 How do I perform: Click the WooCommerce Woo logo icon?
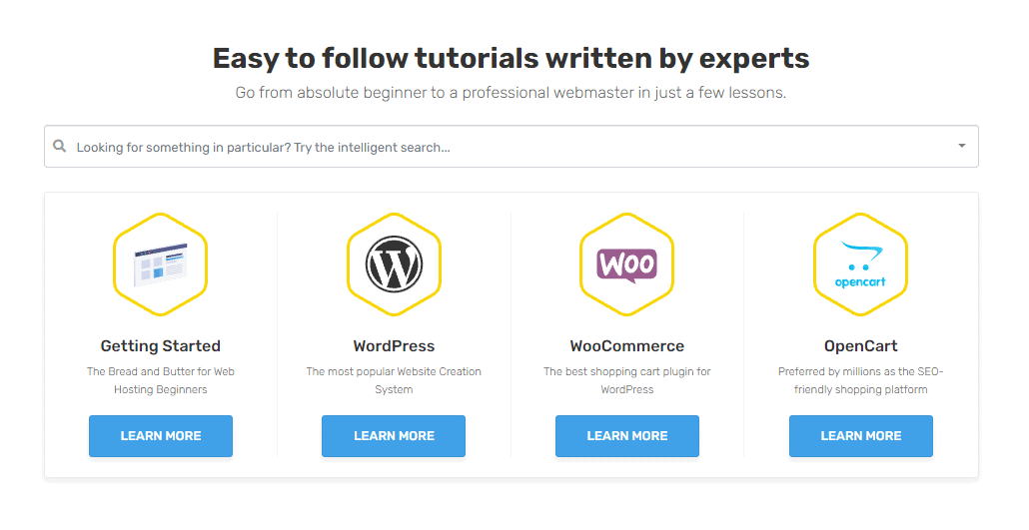[626, 265]
